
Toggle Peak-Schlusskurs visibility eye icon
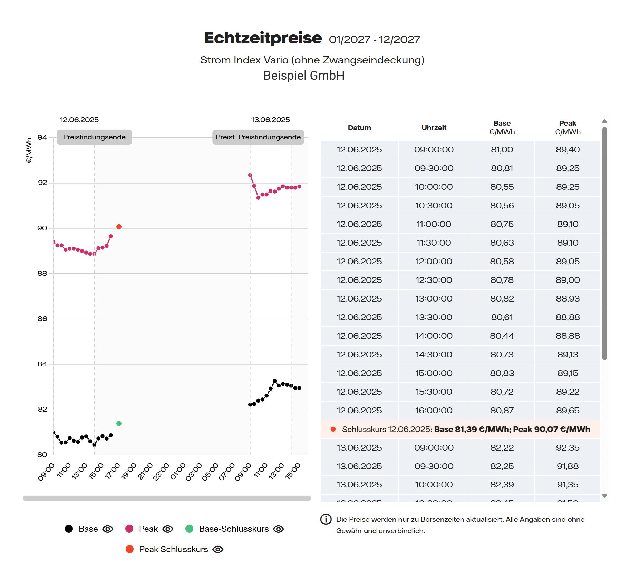coord(218,549)
